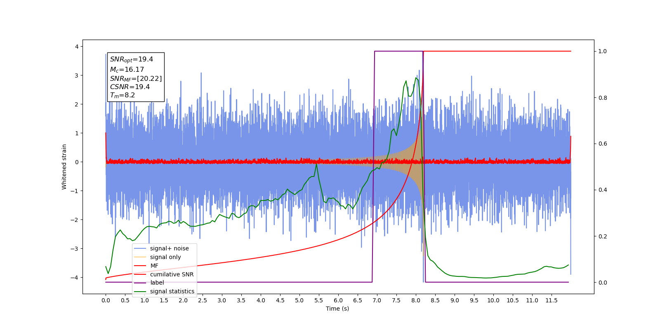Click left y-axis tick label 4
Viewport: 660px width, 330px height.
coord(77,47)
